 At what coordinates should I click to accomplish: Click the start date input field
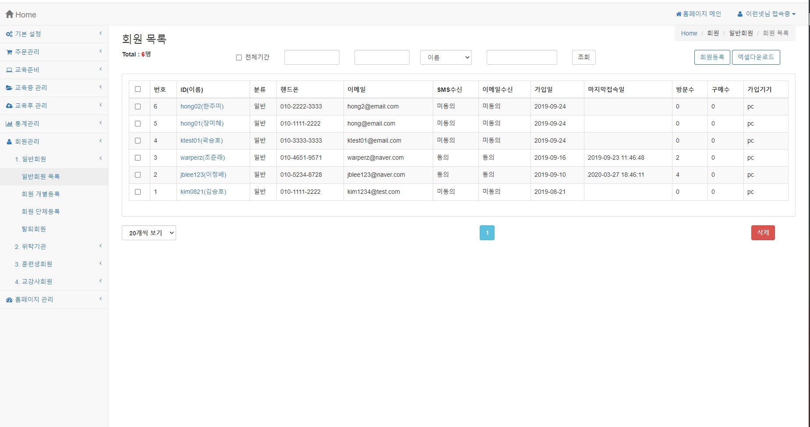pyautogui.click(x=312, y=57)
